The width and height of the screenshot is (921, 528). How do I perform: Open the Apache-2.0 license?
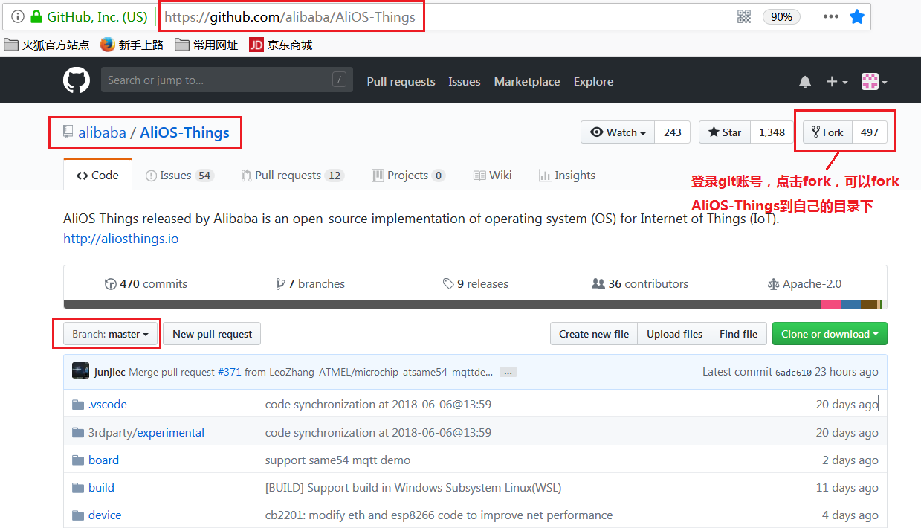(804, 284)
